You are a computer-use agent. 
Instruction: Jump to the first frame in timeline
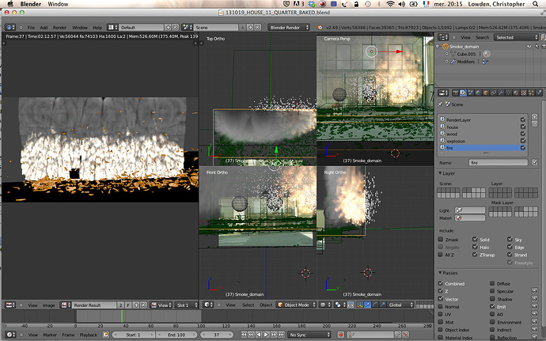pos(244,335)
